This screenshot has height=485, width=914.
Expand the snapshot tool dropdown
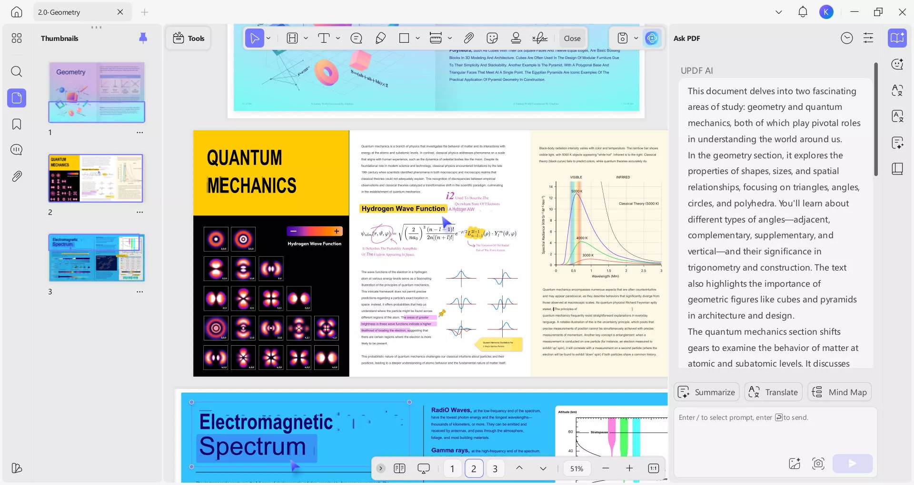point(636,38)
